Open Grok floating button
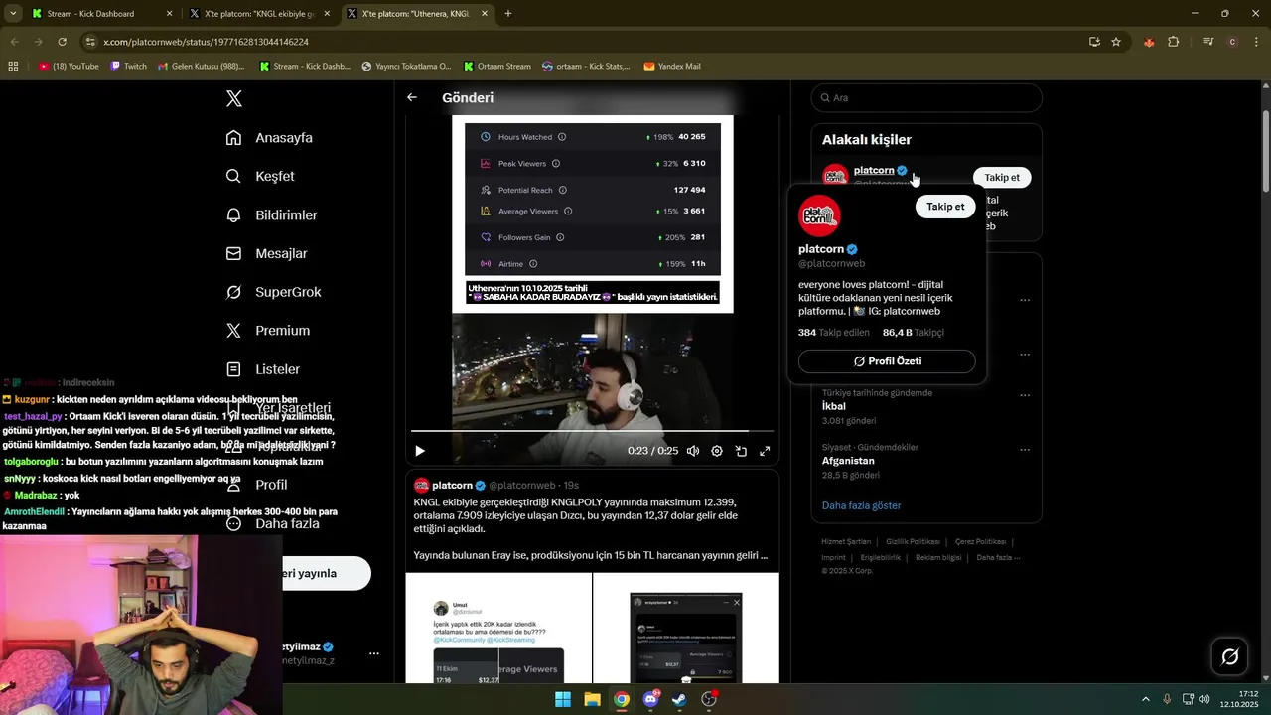The image size is (1271, 715). pos(1229,656)
